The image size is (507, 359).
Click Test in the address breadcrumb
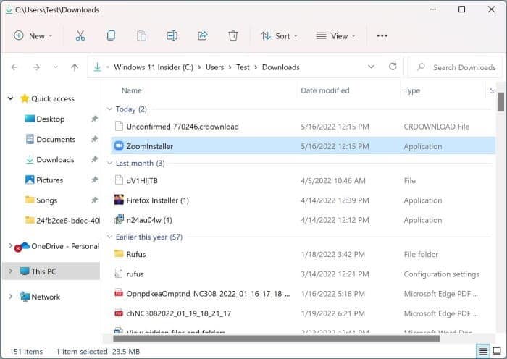pyautogui.click(x=243, y=67)
